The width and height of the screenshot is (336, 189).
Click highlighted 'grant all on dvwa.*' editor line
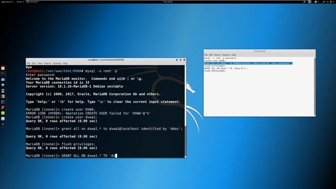248,63
